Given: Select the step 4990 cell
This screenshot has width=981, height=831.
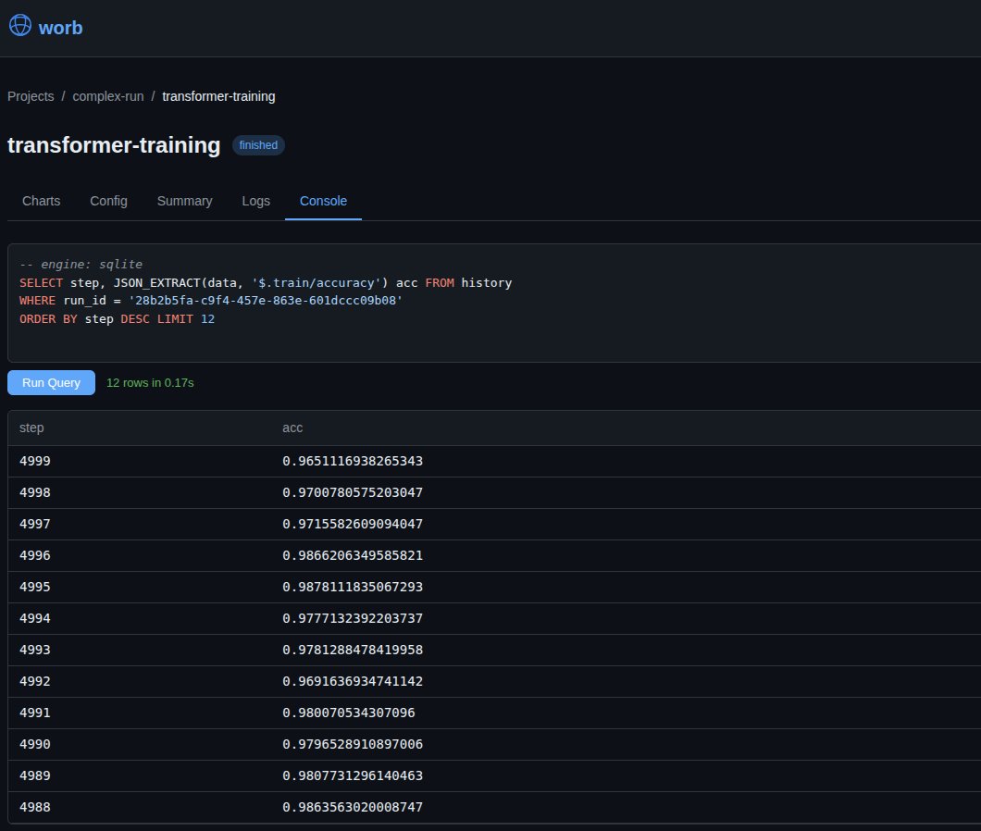Looking at the screenshot, I should [x=35, y=744].
